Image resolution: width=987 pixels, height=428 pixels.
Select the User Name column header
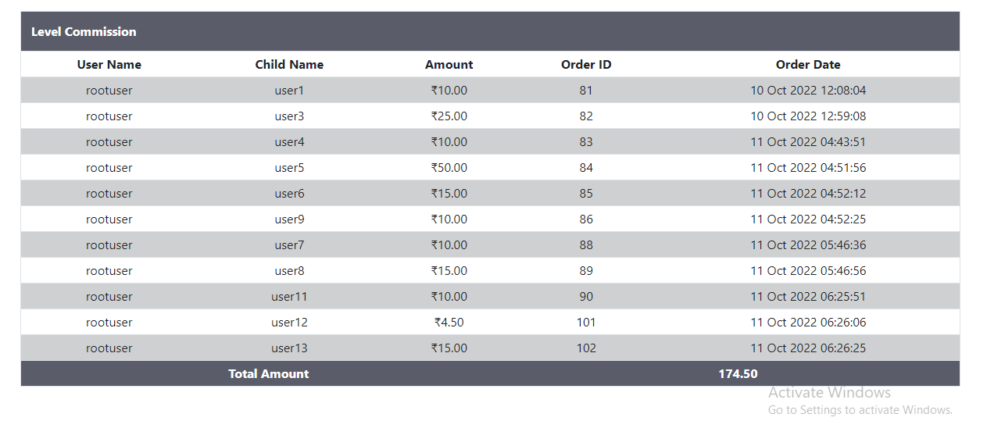tap(109, 65)
